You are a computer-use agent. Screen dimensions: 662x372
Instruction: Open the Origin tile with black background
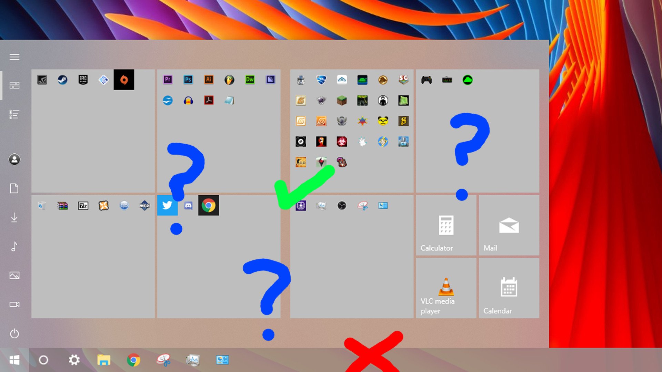[x=124, y=80]
